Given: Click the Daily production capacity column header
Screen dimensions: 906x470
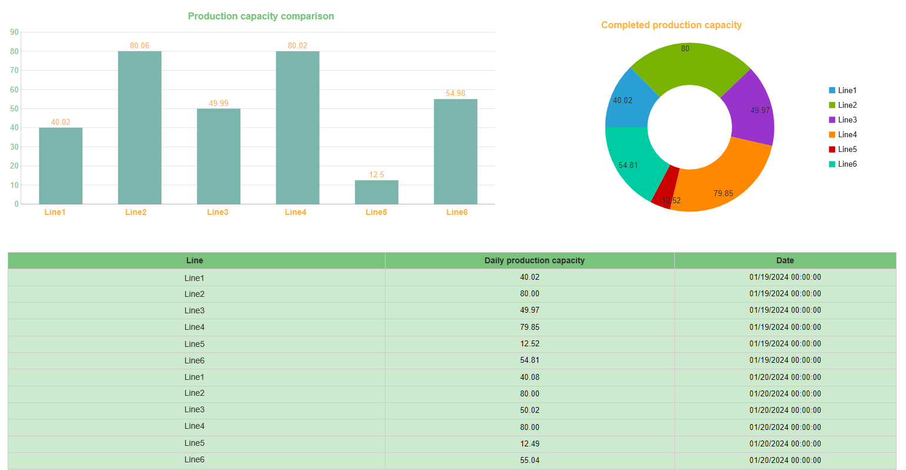Looking at the screenshot, I should click(x=534, y=260).
